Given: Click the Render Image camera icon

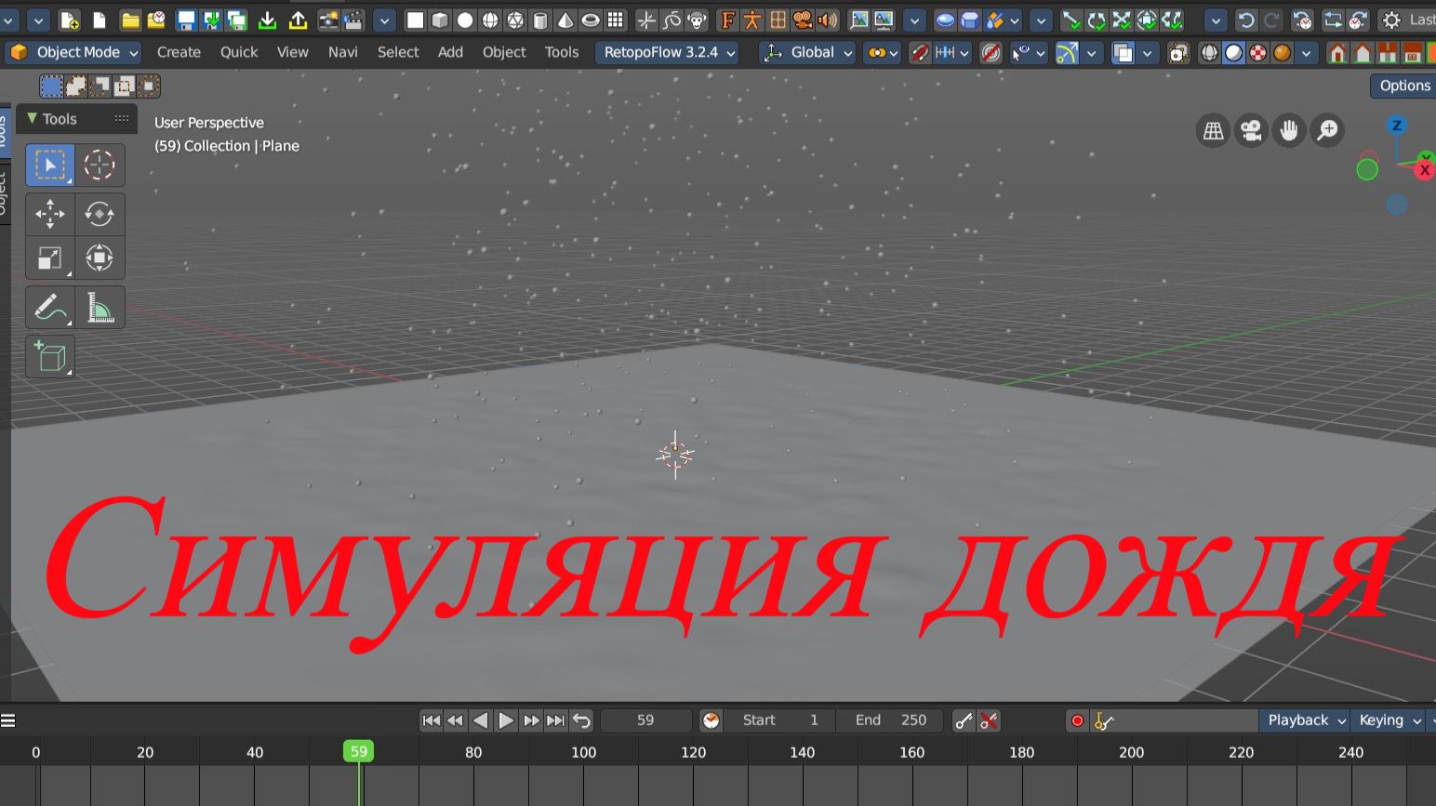Looking at the screenshot, I should (327, 20).
